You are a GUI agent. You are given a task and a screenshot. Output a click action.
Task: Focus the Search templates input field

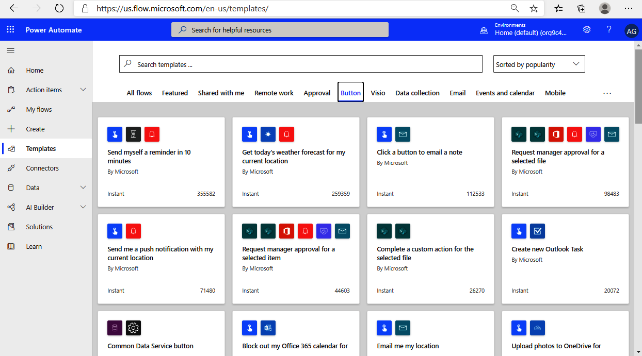point(301,64)
